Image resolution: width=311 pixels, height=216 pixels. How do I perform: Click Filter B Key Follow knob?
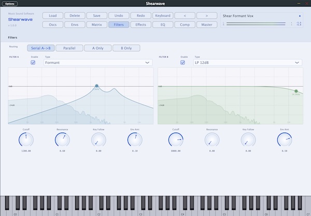[x=248, y=140]
